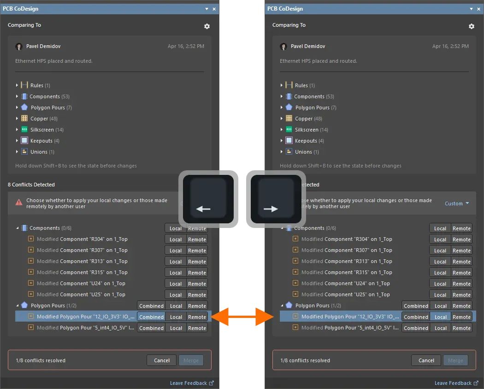Click Unions icon in left panel

[24, 151]
